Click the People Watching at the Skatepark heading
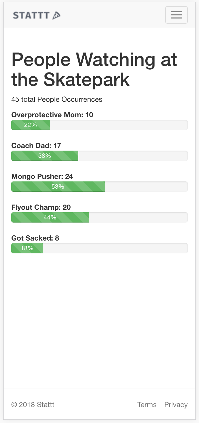The height and width of the screenshot is (423, 199). (x=94, y=69)
